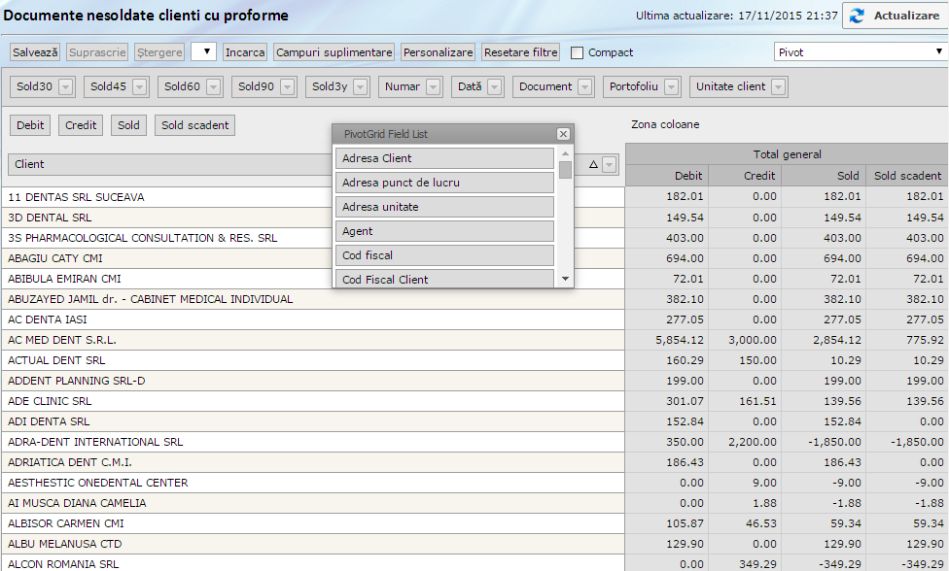Click the Campuri suplimentare button
The image size is (949, 571).
point(334,52)
